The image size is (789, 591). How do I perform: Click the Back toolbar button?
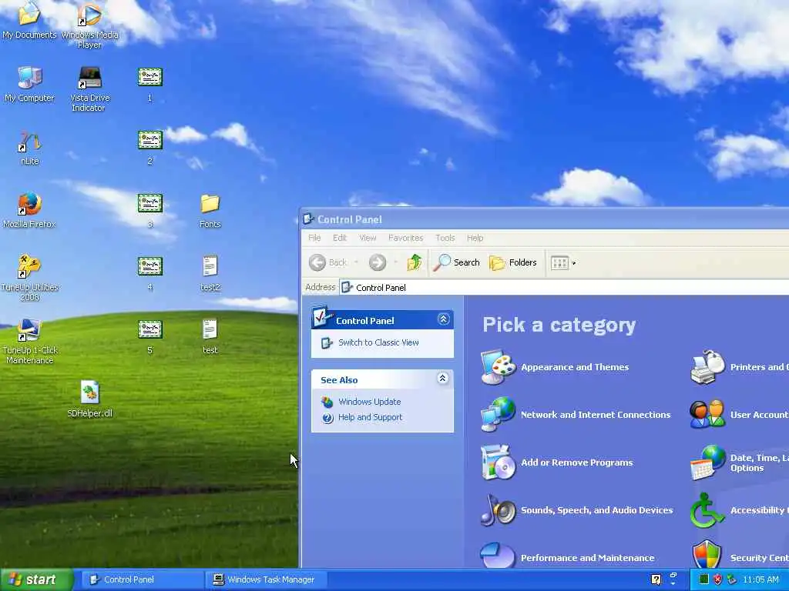(x=327, y=262)
